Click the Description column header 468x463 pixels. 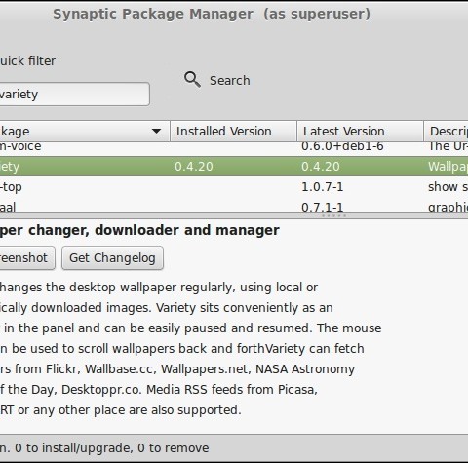click(x=446, y=132)
